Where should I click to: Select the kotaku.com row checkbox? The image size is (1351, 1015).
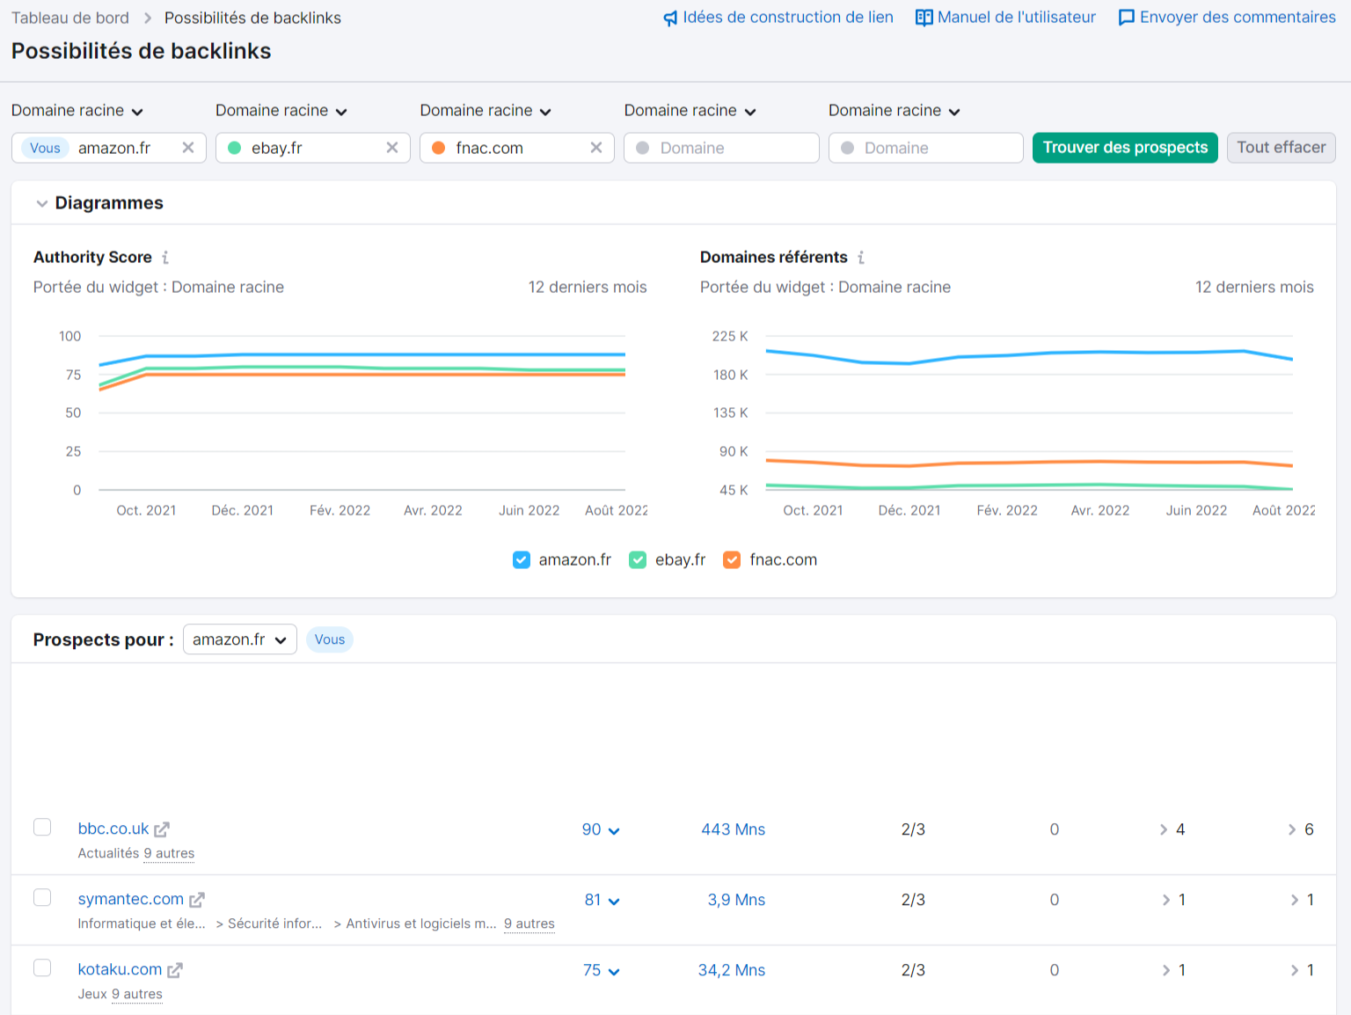click(42, 968)
